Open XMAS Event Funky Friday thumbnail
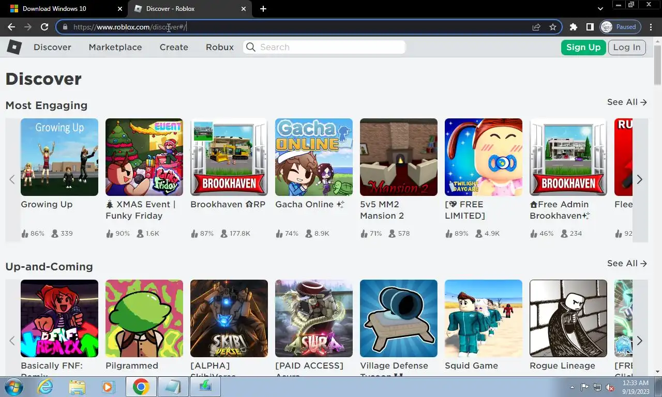 pyautogui.click(x=144, y=157)
